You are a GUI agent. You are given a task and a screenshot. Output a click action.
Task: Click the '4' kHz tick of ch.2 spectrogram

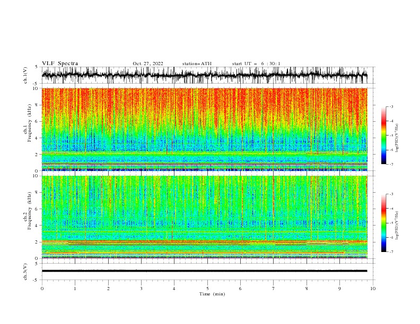tap(38, 226)
